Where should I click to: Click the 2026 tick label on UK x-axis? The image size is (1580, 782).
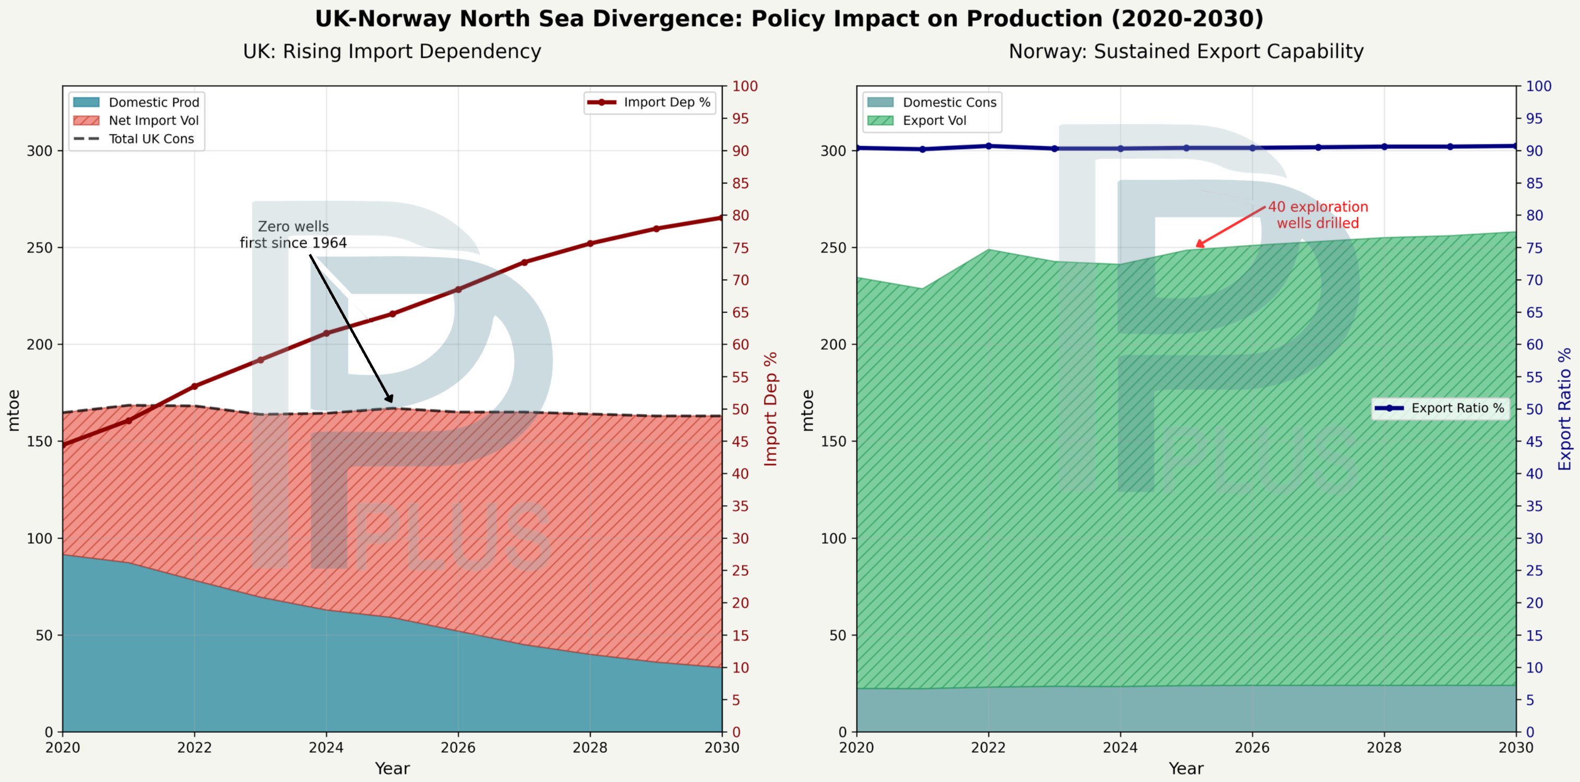(458, 748)
